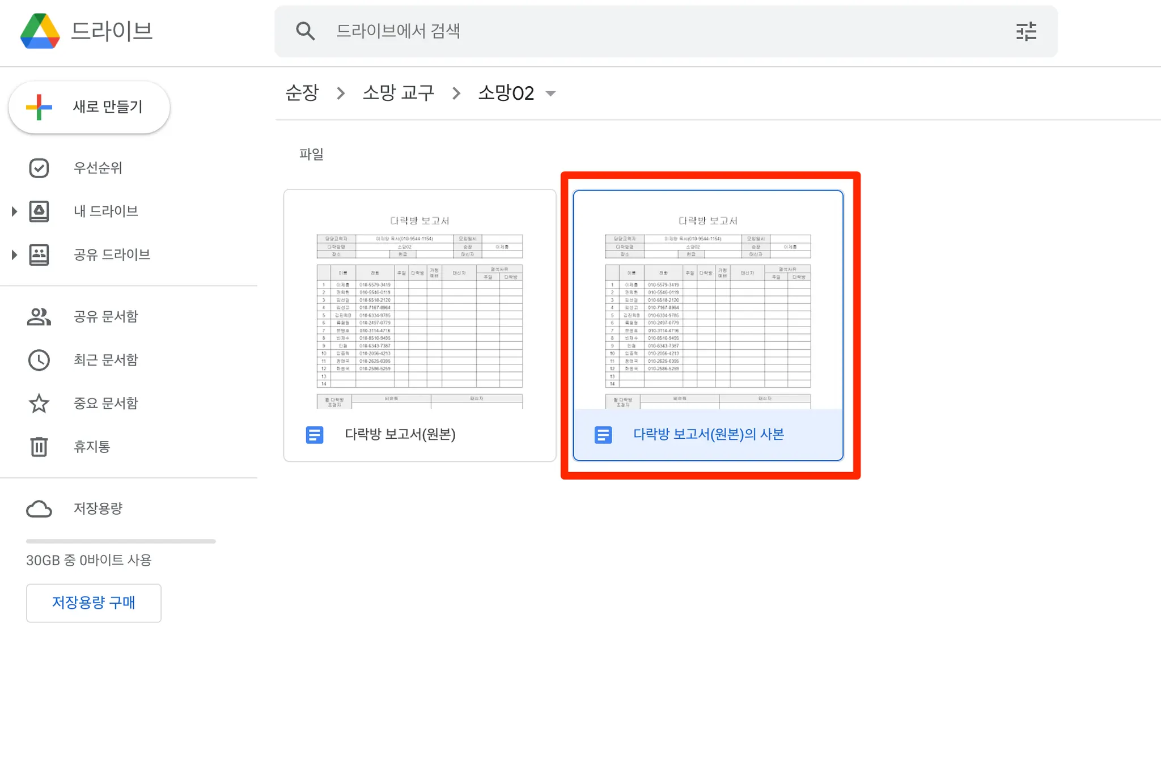The height and width of the screenshot is (767, 1161).
Task: Click the 저장용량 cloud icon
Action: (39, 508)
